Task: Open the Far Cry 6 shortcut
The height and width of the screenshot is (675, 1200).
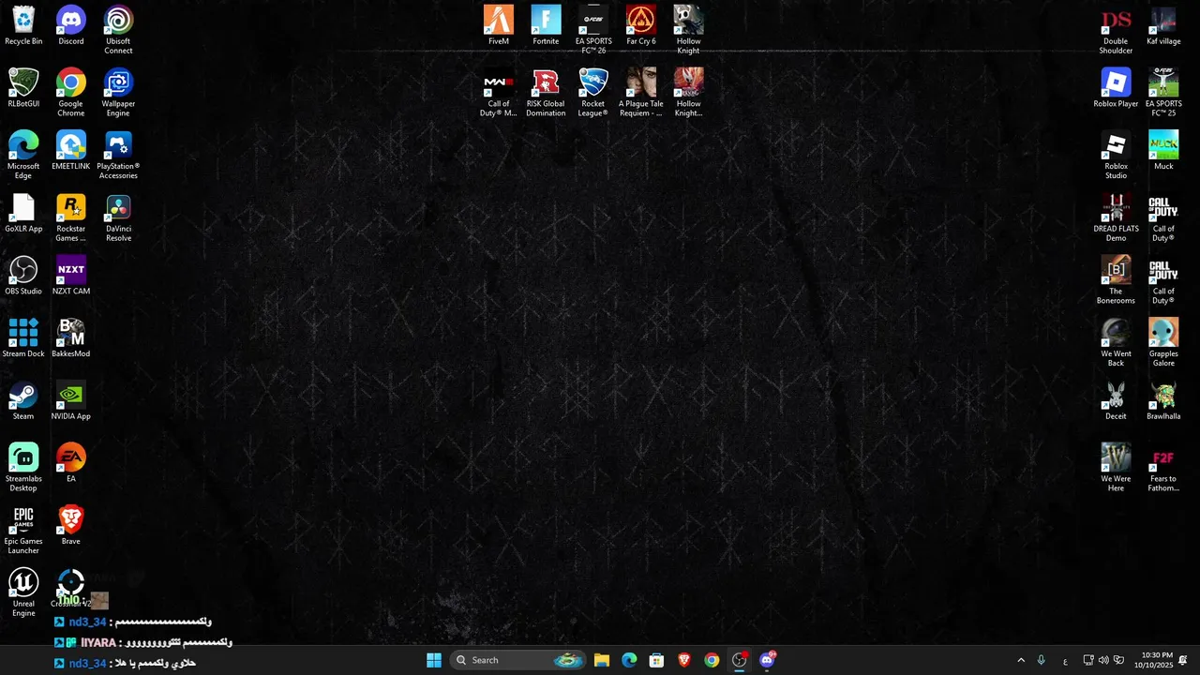Action: point(641,26)
